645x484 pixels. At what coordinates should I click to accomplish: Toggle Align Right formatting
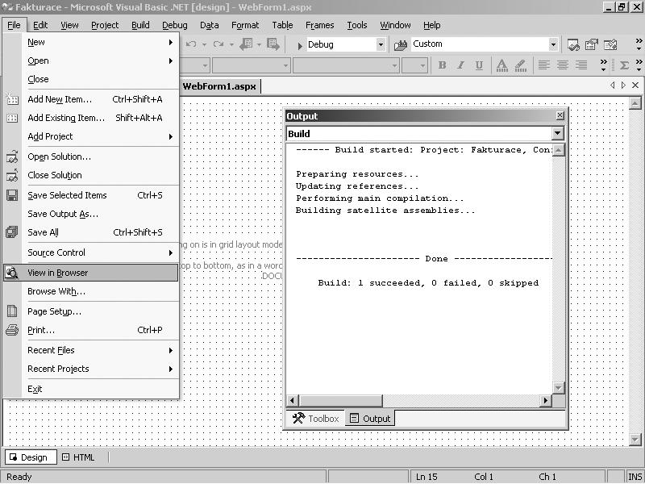point(581,65)
